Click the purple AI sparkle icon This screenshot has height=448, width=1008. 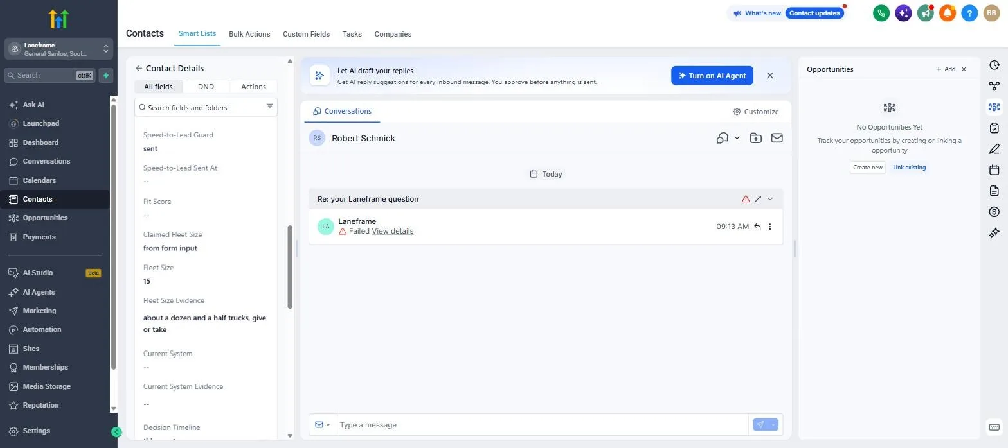click(903, 13)
